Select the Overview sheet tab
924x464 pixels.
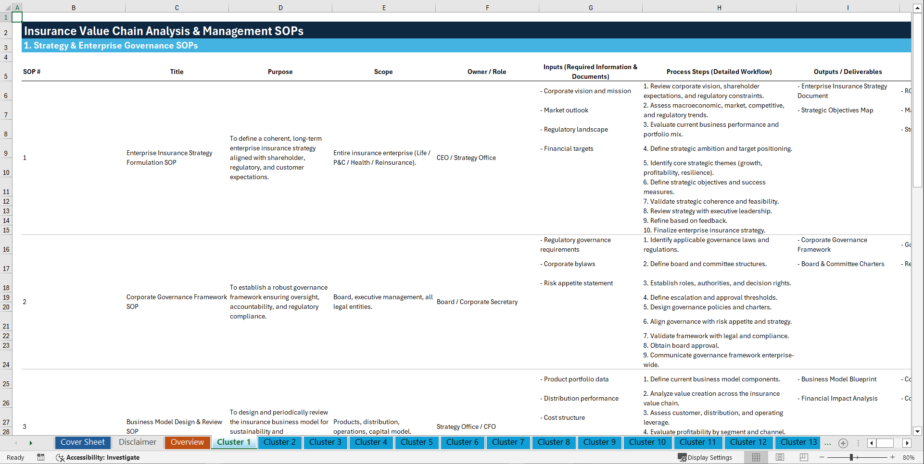click(x=187, y=442)
